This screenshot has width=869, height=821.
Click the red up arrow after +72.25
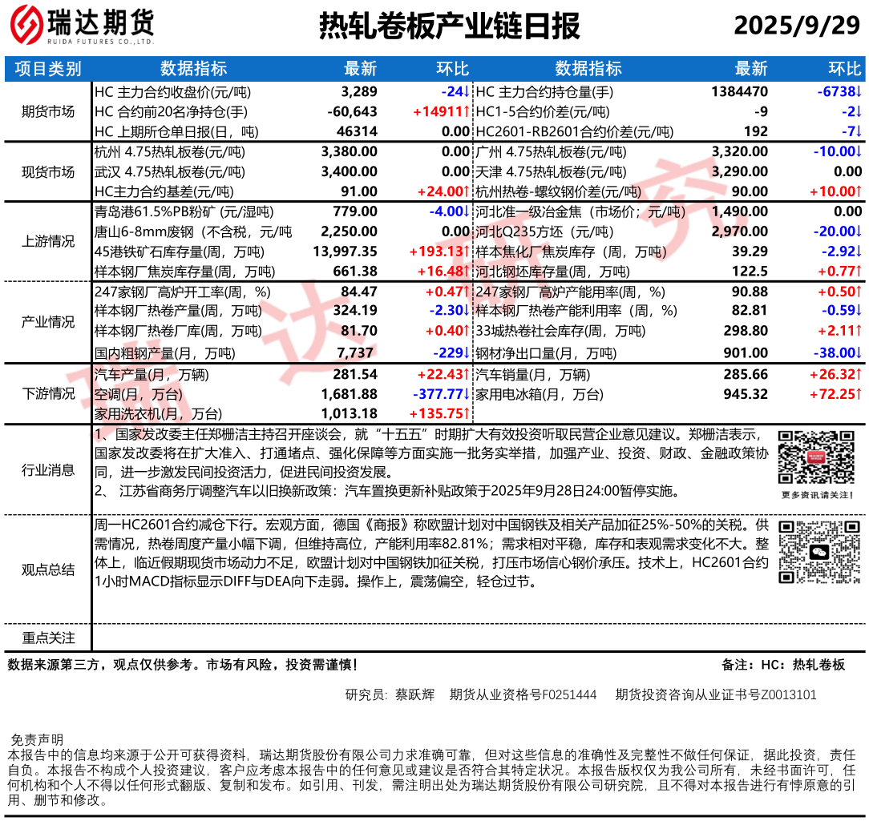858,394
